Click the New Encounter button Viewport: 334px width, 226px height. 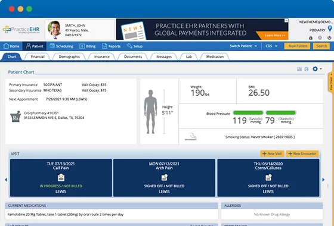click(302, 153)
